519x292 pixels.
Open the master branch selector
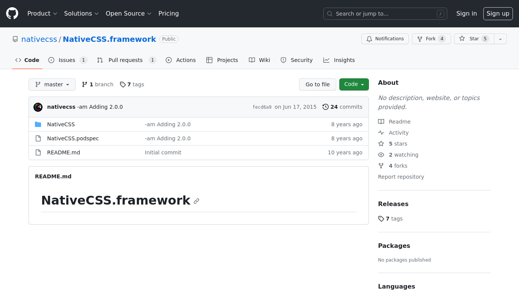click(52, 84)
